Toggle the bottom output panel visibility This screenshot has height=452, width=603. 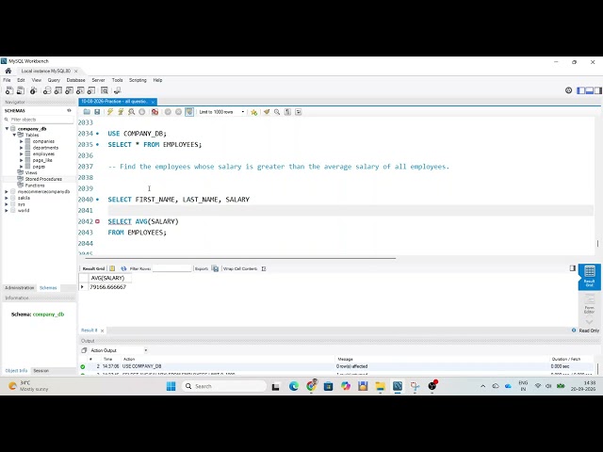tap(589, 90)
